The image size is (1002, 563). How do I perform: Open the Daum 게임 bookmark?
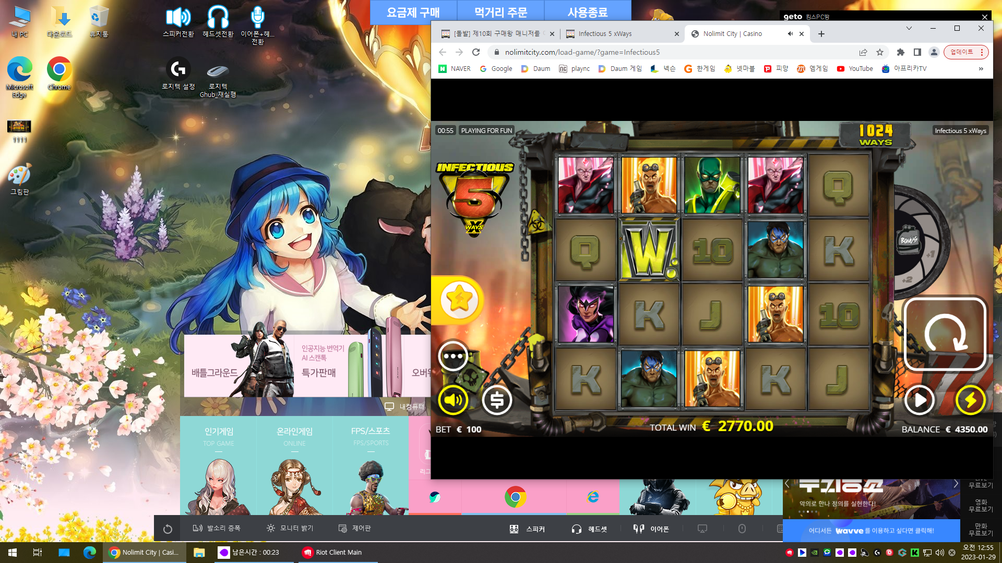pyautogui.click(x=620, y=69)
